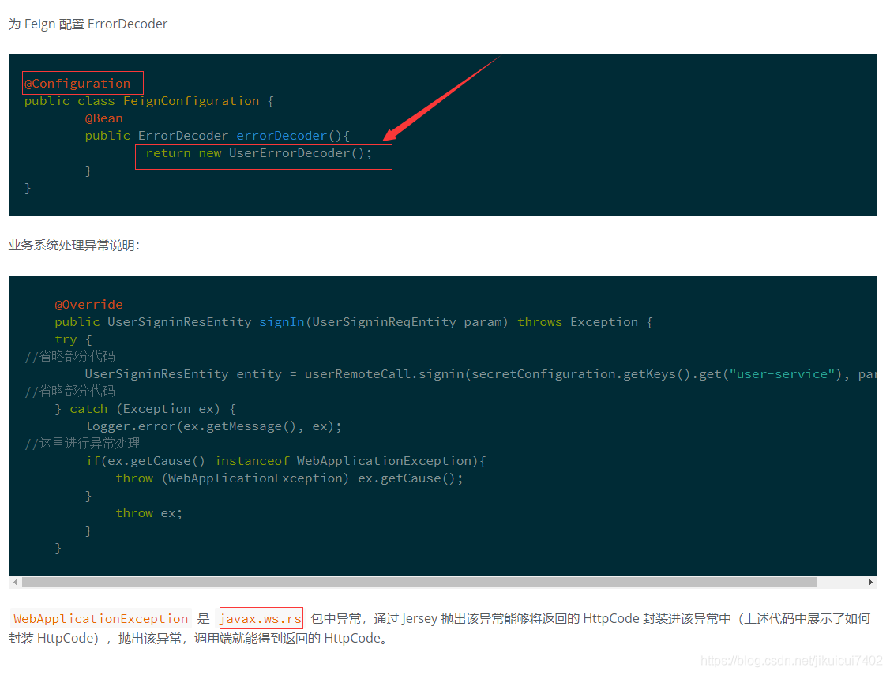The image size is (890, 675).
Task: Click the 'try {' line
Action: [x=73, y=339]
